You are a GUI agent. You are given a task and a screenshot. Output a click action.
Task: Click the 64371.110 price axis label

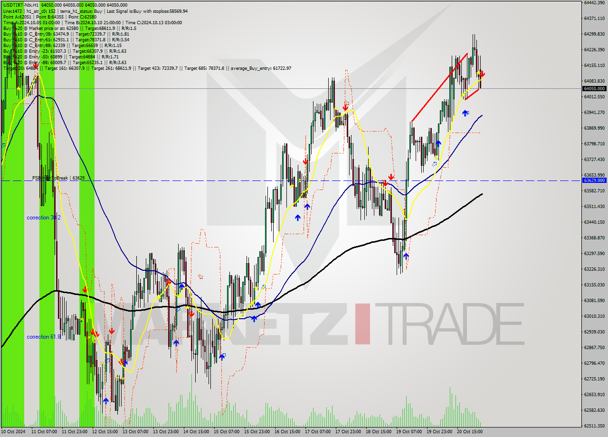(x=594, y=18)
